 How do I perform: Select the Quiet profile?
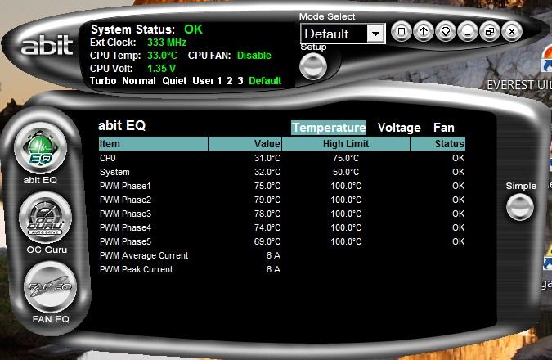(x=174, y=81)
